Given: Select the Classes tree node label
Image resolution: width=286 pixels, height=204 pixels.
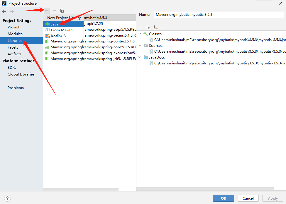Looking at the screenshot, I should [x=155, y=34].
